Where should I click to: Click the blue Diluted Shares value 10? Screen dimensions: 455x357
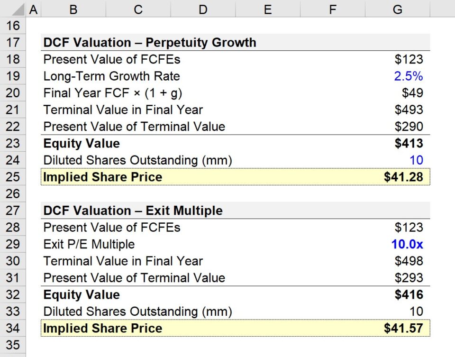pos(416,160)
